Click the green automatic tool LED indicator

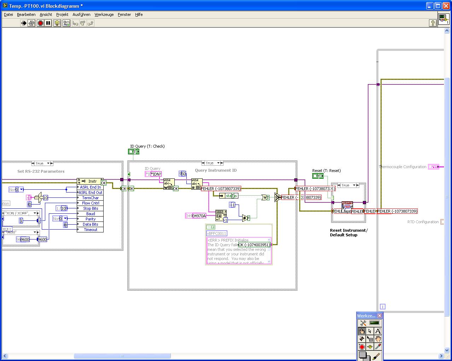click(374, 323)
